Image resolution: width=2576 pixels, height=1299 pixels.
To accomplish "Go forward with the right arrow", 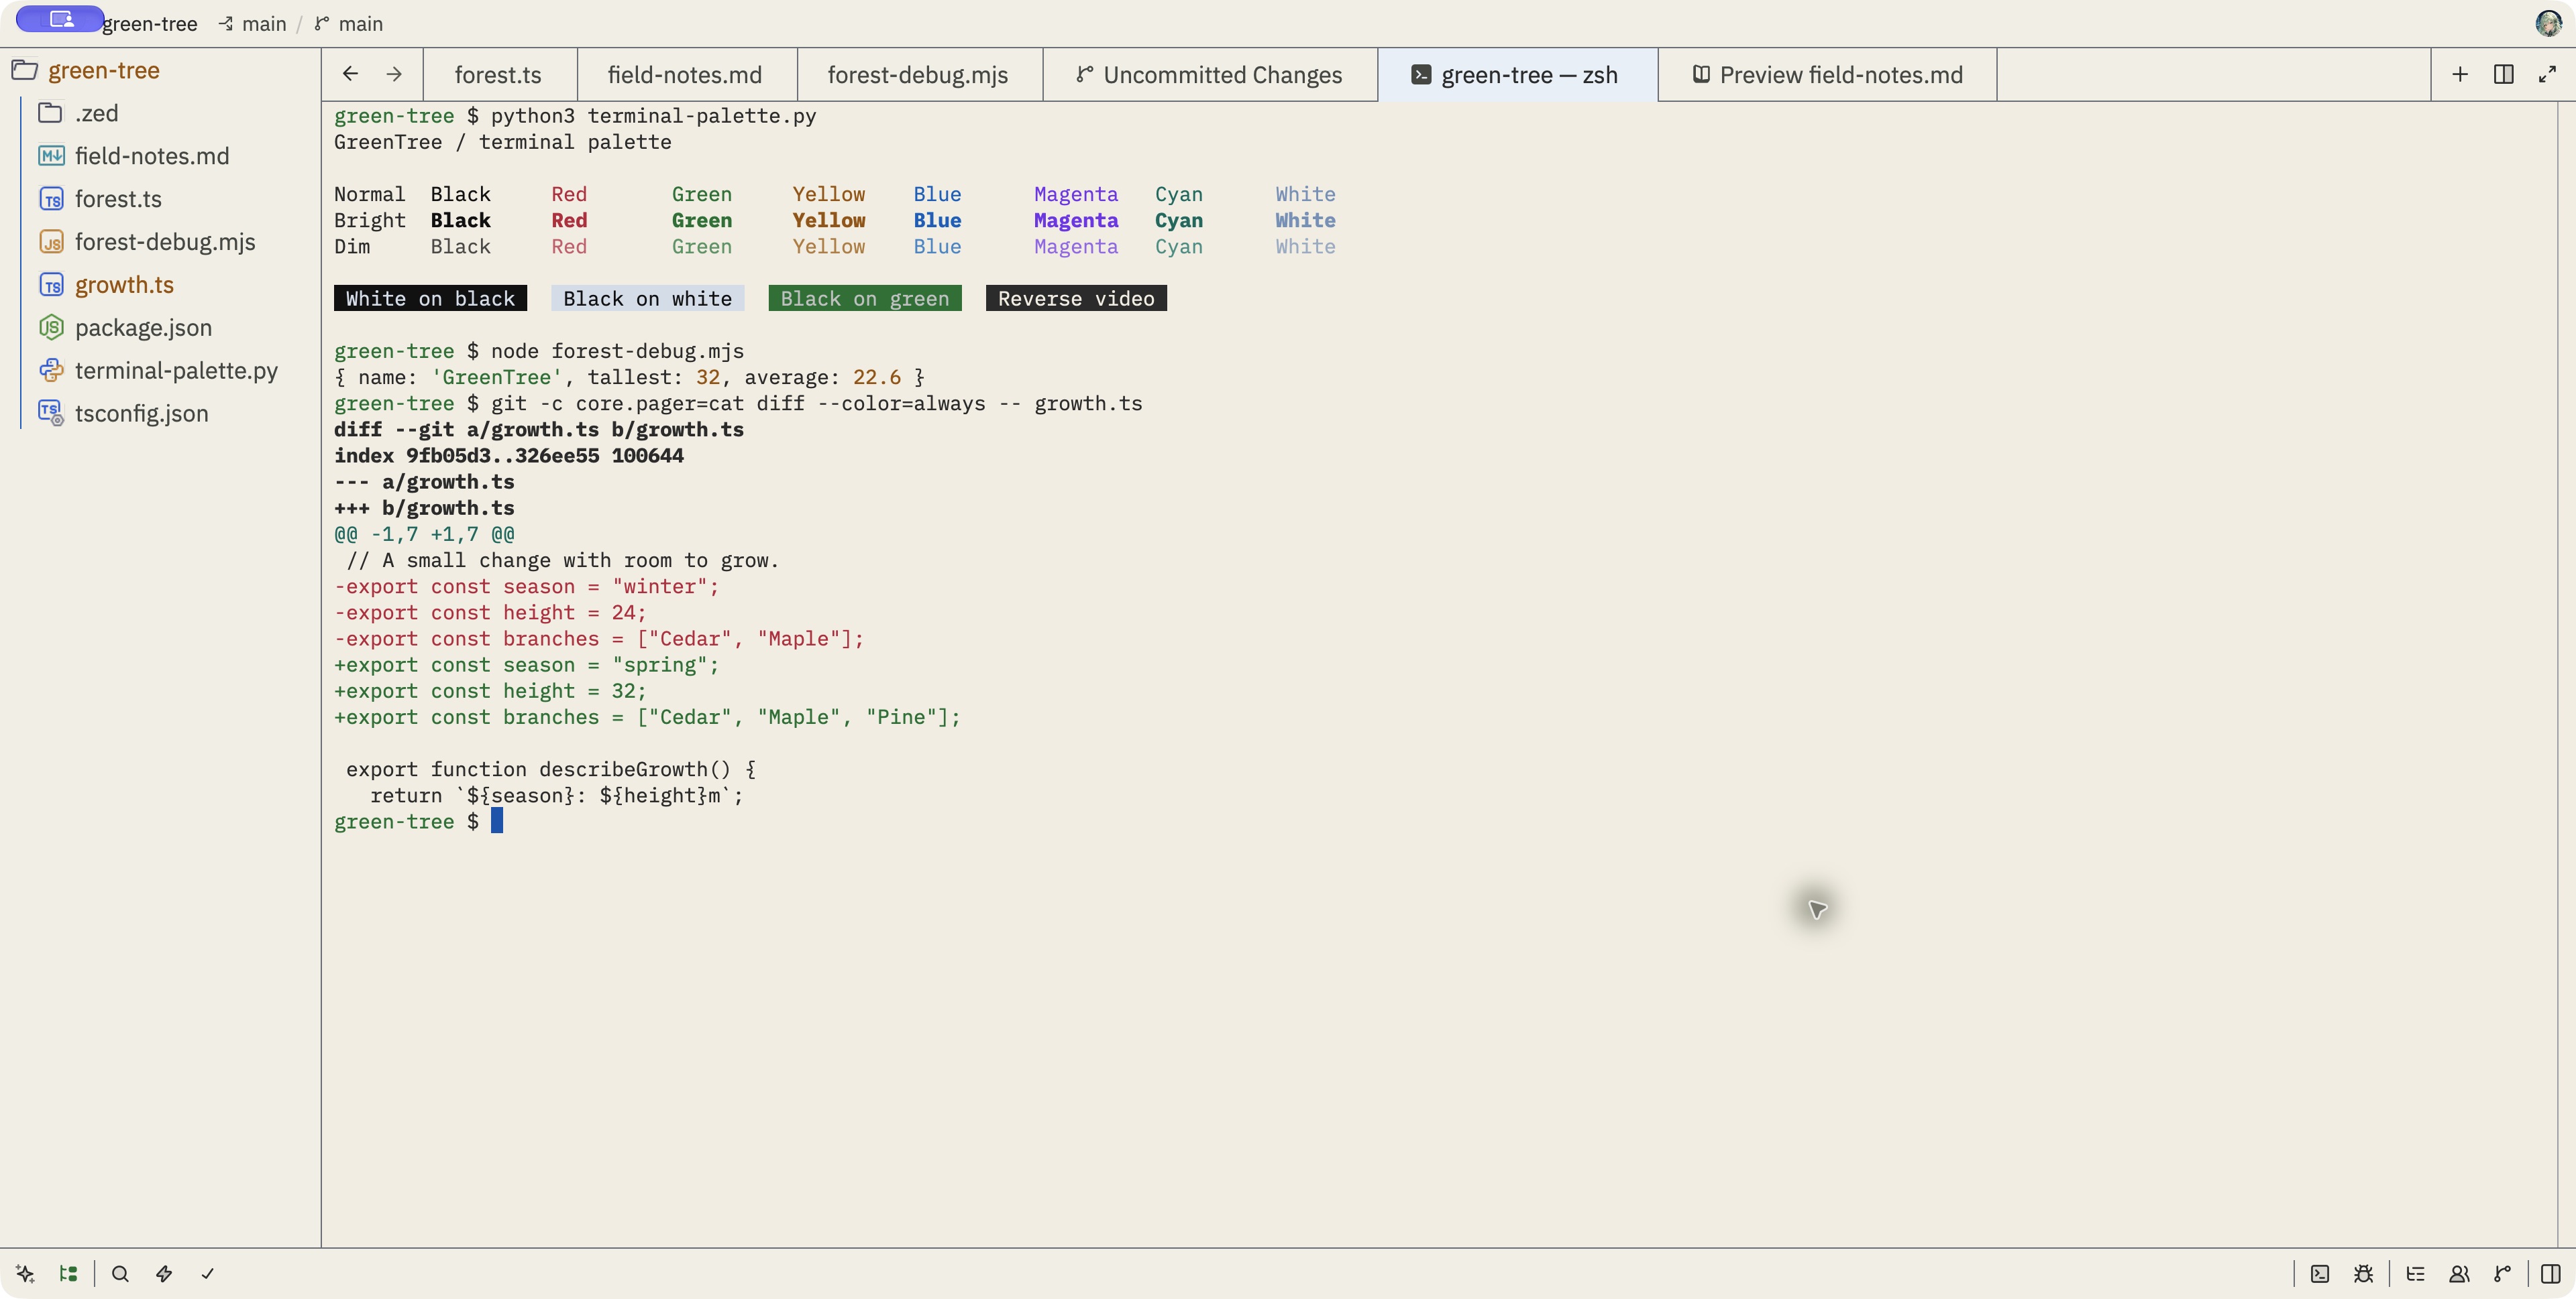I will pyautogui.click(x=394, y=74).
